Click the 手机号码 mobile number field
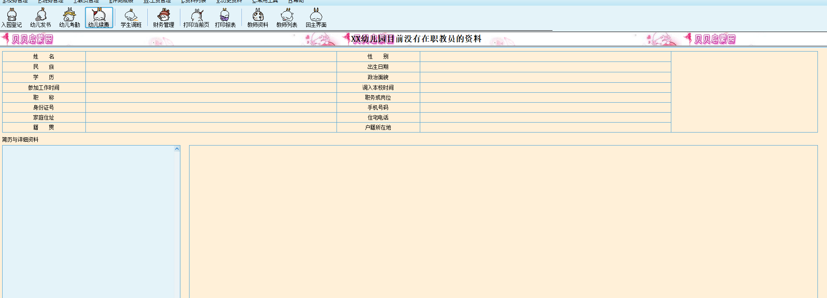Screen dimensions: 827x298 [x=546, y=107]
